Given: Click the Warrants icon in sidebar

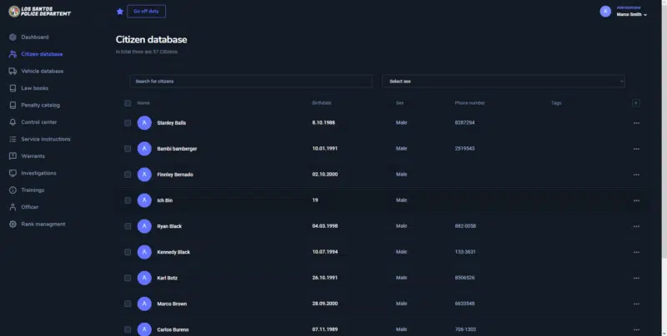Looking at the screenshot, I should [x=13, y=156].
